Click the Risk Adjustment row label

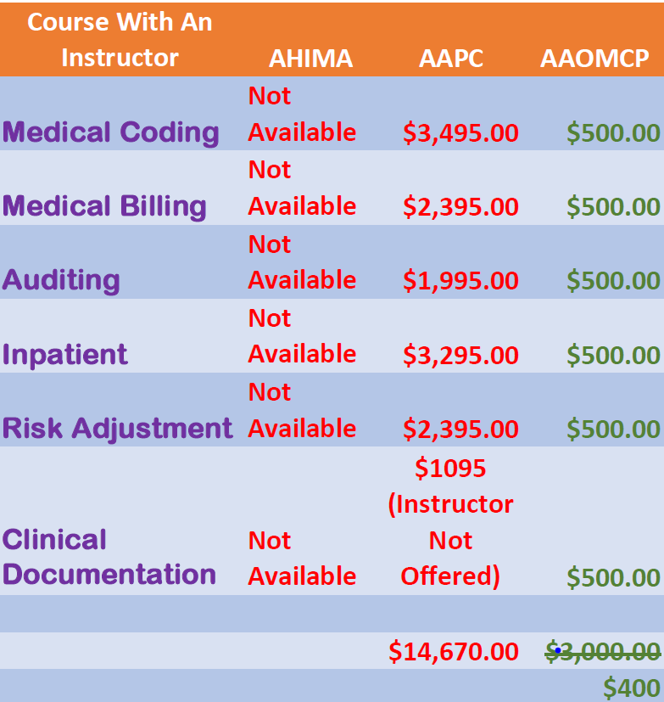(x=118, y=429)
